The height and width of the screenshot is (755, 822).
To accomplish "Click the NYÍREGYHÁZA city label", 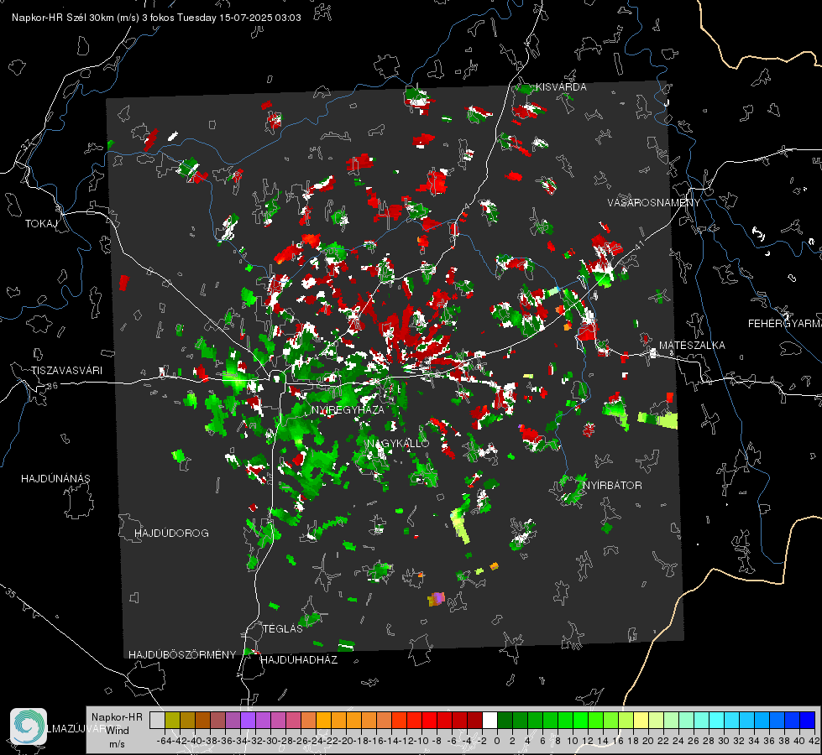I will pos(348,409).
